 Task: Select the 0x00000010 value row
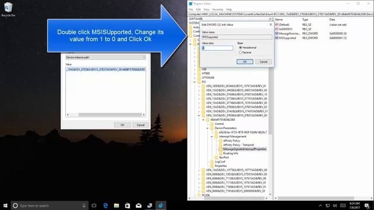tap(286, 29)
